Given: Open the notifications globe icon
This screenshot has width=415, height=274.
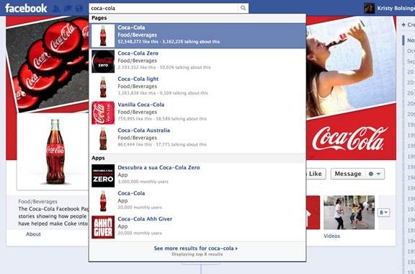Looking at the screenshot, I should tap(79, 8).
